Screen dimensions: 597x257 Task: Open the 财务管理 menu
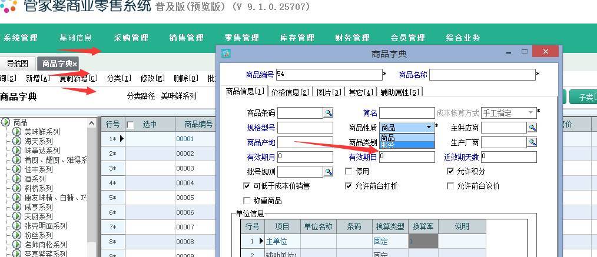[x=352, y=38]
